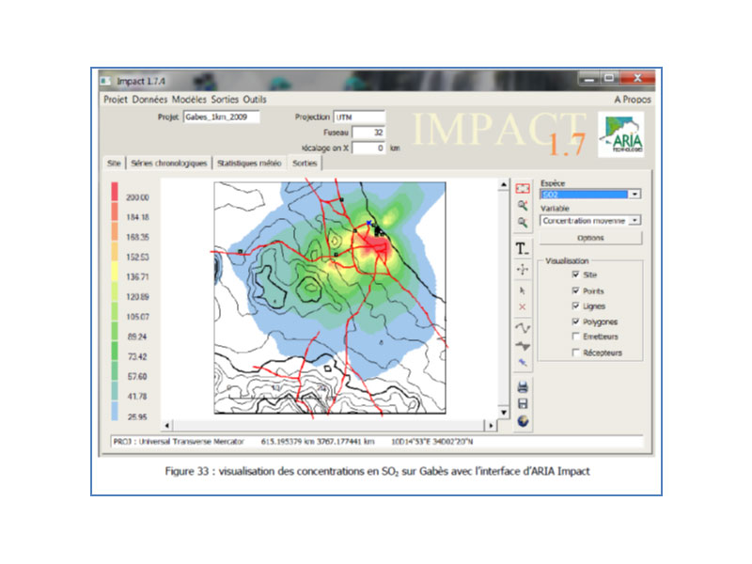752x564 pixels.
Task: Uncheck the Lignes visualisation checkbox
Action: coord(575,305)
